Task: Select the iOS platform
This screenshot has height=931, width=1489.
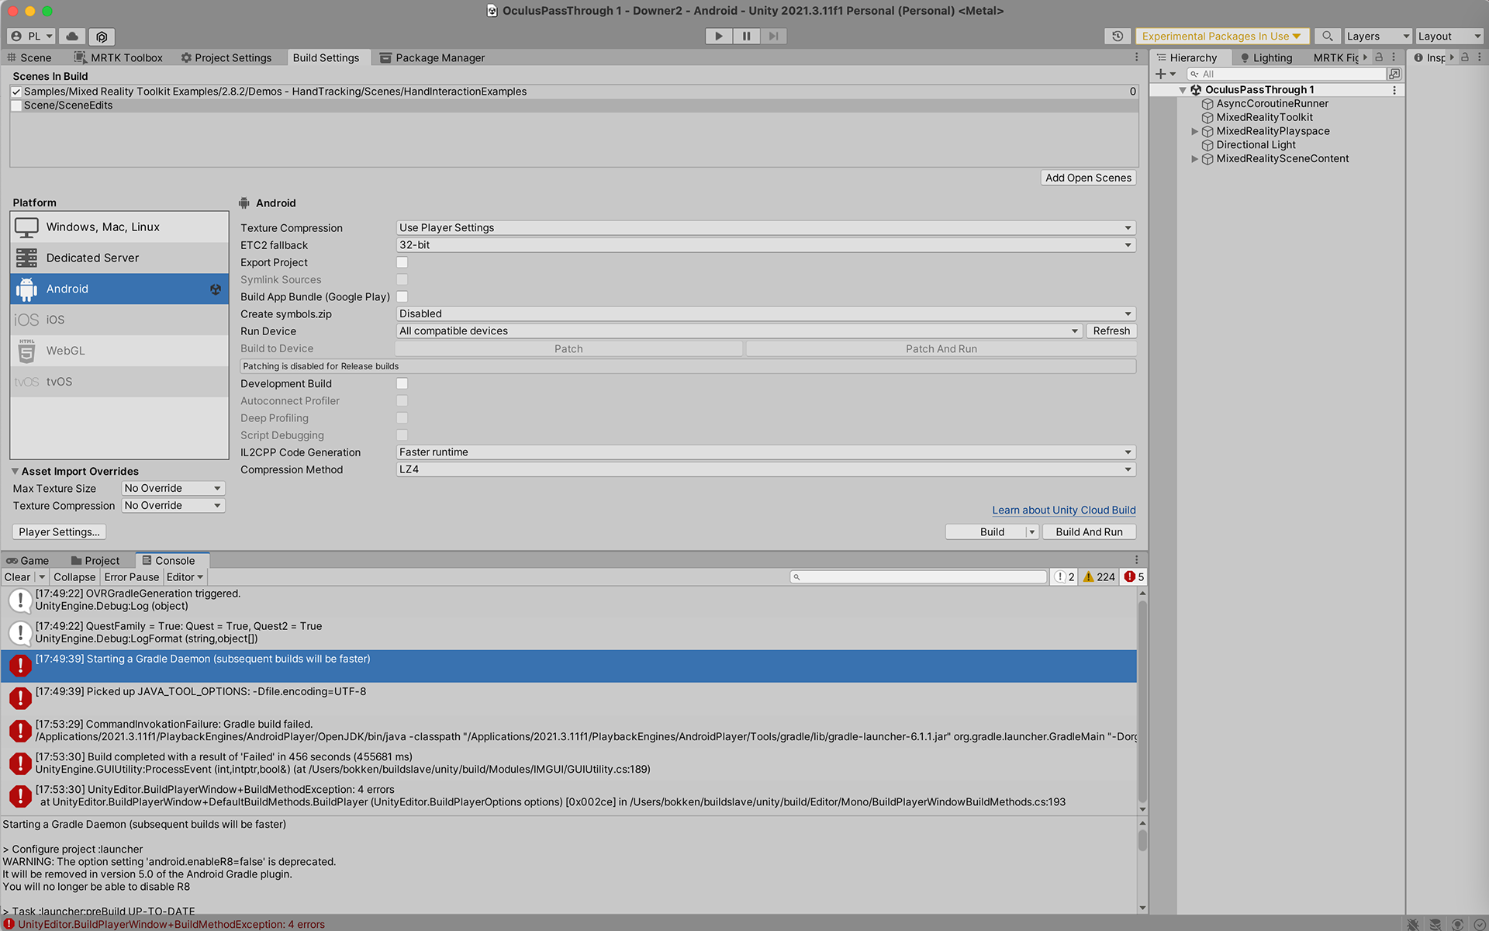Action: tap(119, 320)
